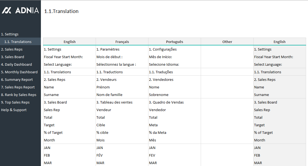Open 5. Monthly Dashboard from sidebar
The height and width of the screenshot is (166, 308).
click(x=19, y=72)
